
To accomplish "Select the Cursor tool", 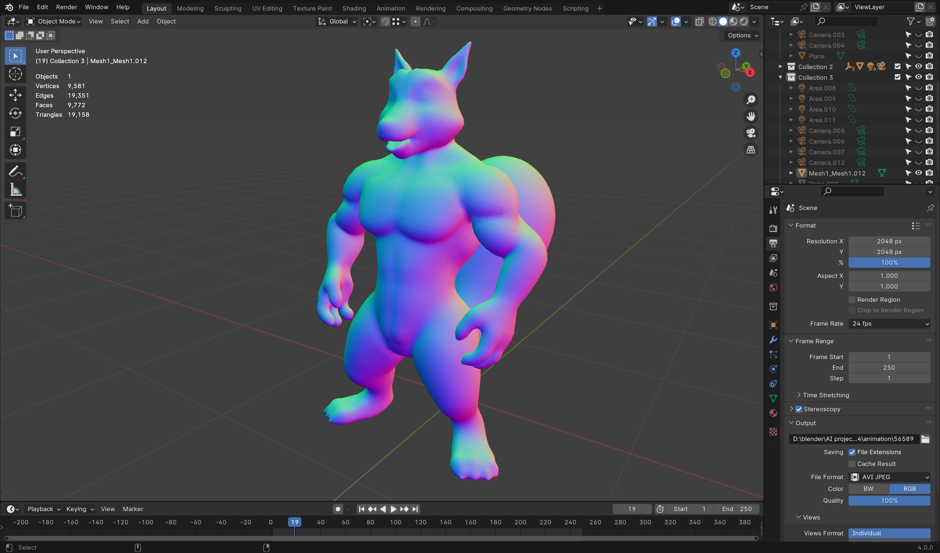I will [x=15, y=74].
